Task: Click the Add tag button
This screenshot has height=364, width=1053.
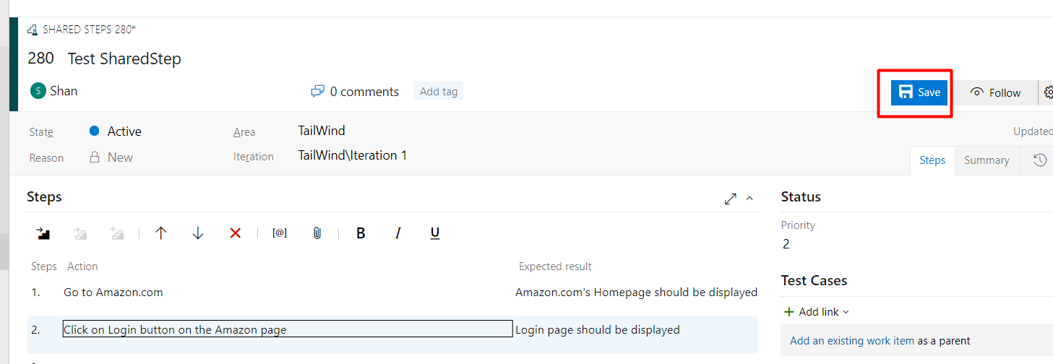Action: click(439, 92)
